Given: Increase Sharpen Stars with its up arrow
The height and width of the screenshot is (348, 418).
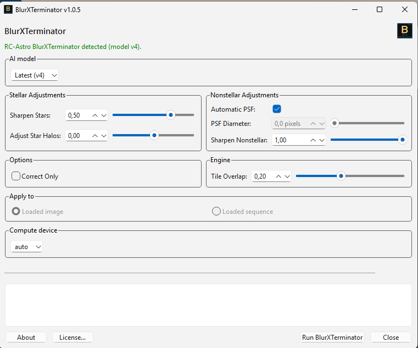Looking at the screenshot, I should [x=95, y=115].
